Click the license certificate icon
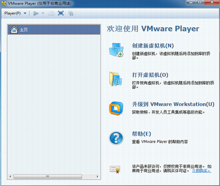 pyautogui.click(x=115, y=169)
